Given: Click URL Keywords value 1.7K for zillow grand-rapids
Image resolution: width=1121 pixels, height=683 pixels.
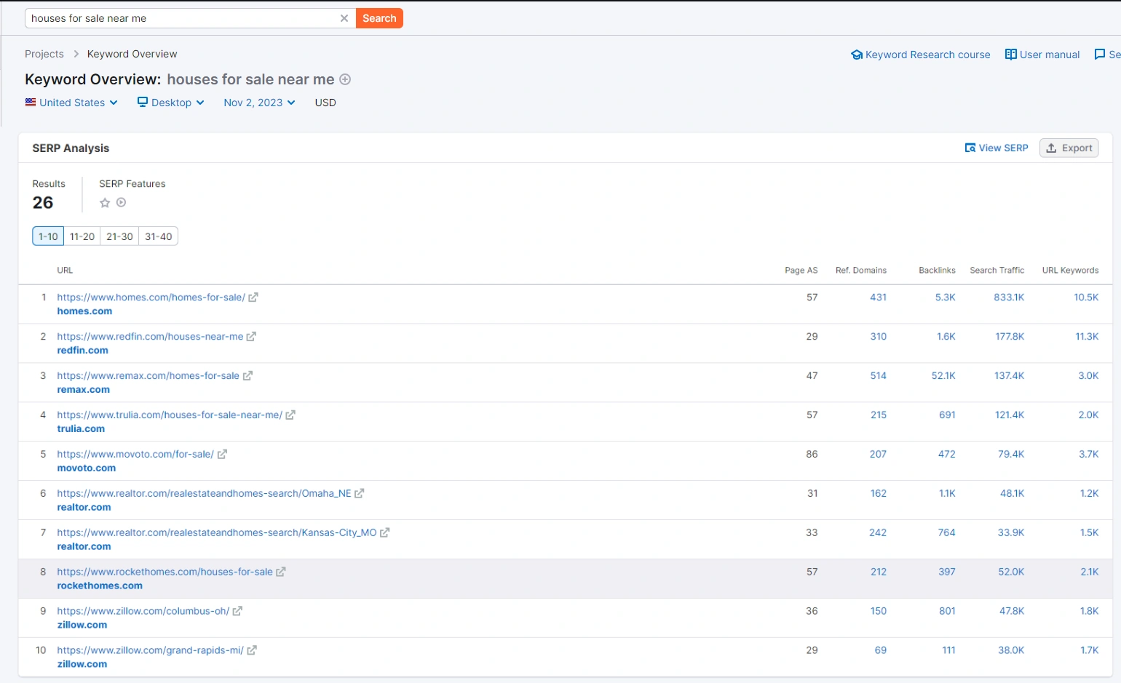Looking at the screenshot, I should (x=1090, y=651).
